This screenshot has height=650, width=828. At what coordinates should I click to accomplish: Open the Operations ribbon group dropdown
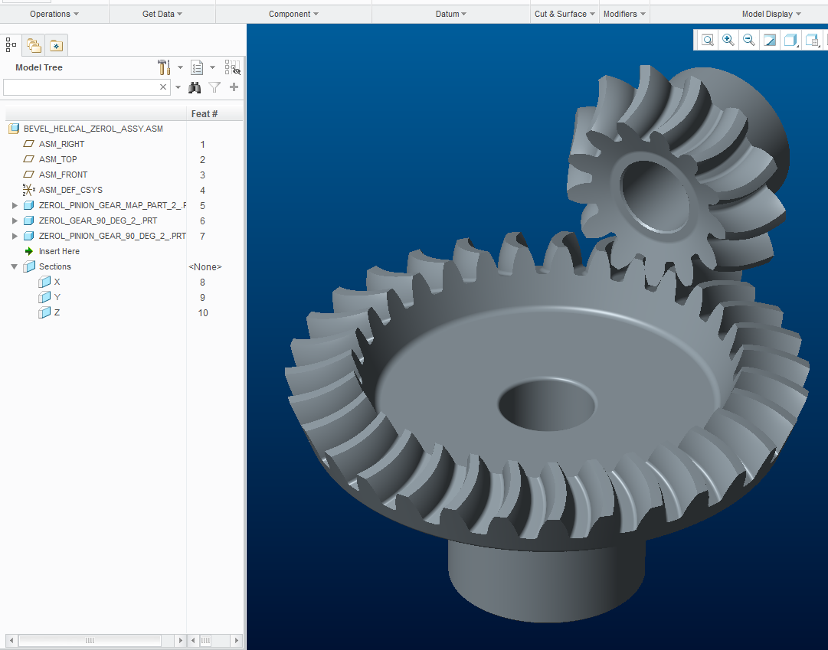click(54, 14)
